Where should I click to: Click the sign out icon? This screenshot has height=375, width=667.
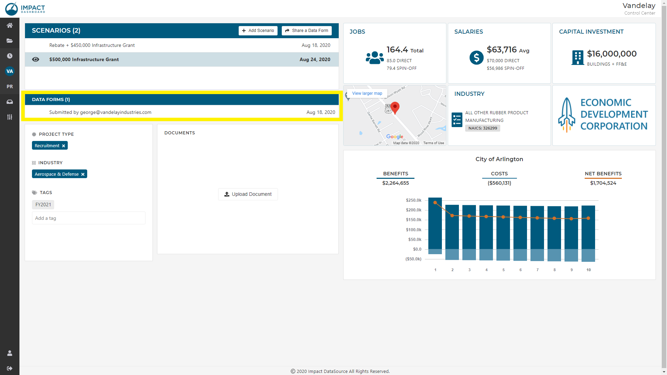[x=10, y=368]
